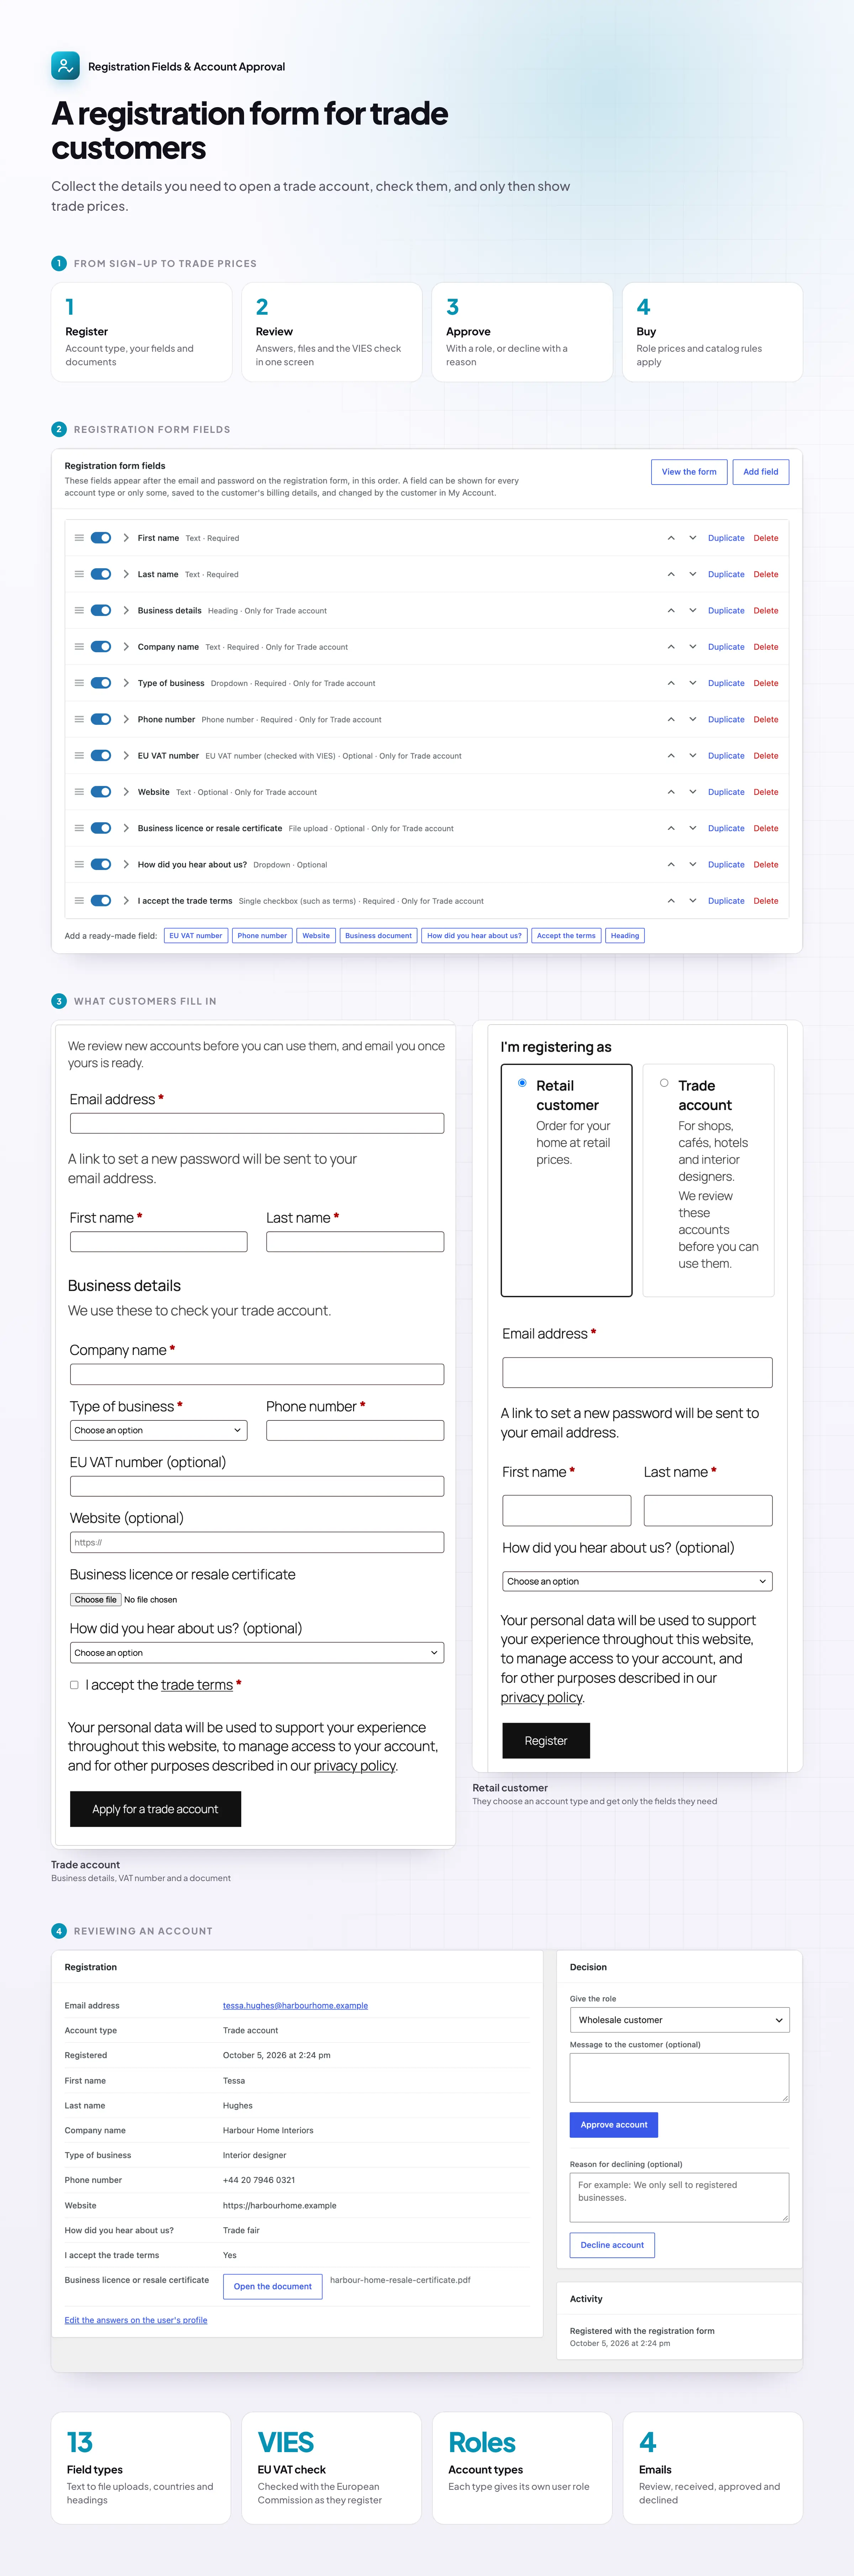Select the Retail customer radio option
The height and width of the screenshot is (2576, 854).
point(522,1083)
